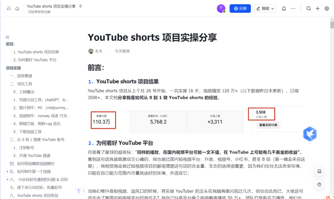This screenshot has height=199, width=334.
Task: Expand the 六、小伙伴起号遇到的问题 outline section
Action: (8, 179)
